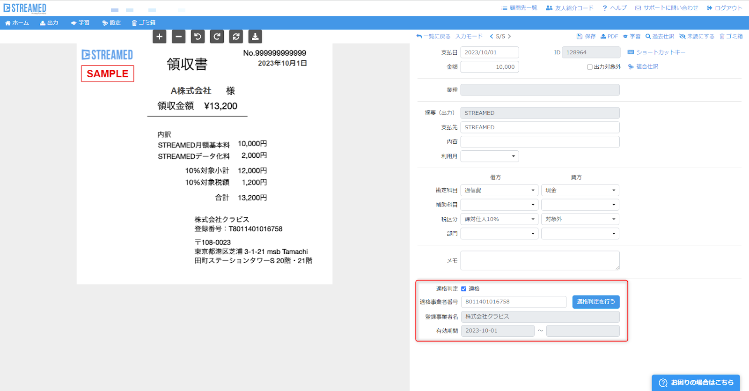749x391 pixels.
Task: Open 顧問先一覧 link
Action: click(x=519, y=8)
